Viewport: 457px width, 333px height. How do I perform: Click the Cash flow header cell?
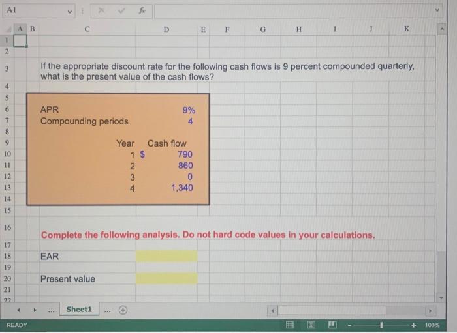point(166,143)
